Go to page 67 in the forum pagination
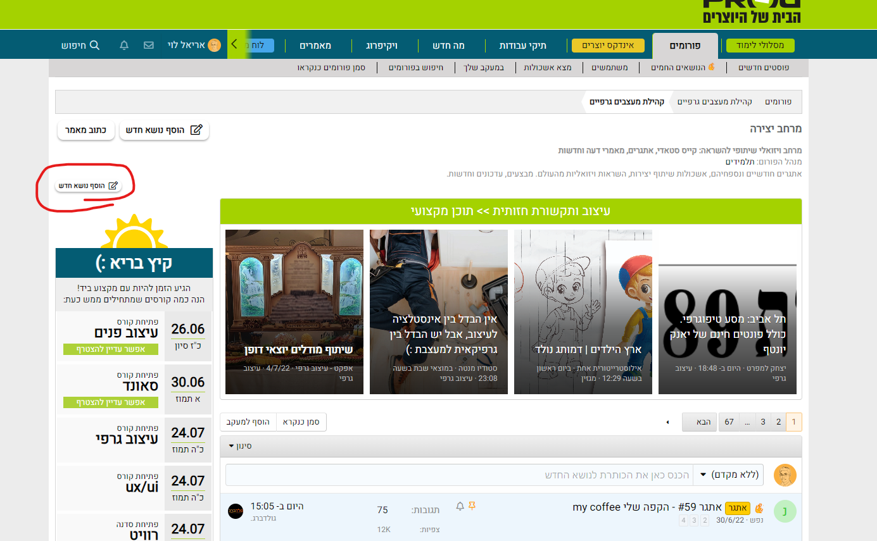Viewport: 877px width, 541px height. tap(729, 422)
